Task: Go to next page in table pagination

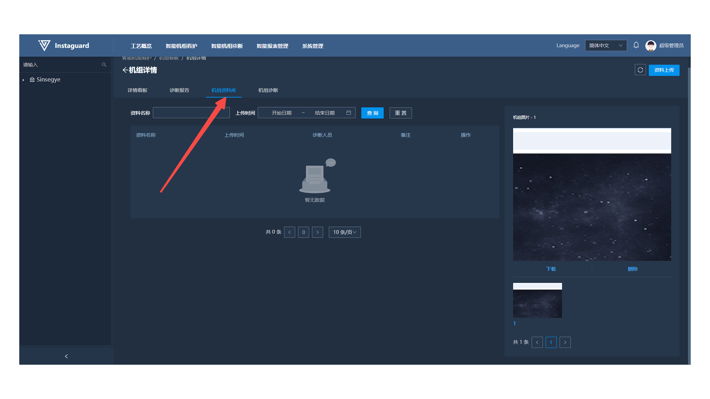Action: pos(318,232)
